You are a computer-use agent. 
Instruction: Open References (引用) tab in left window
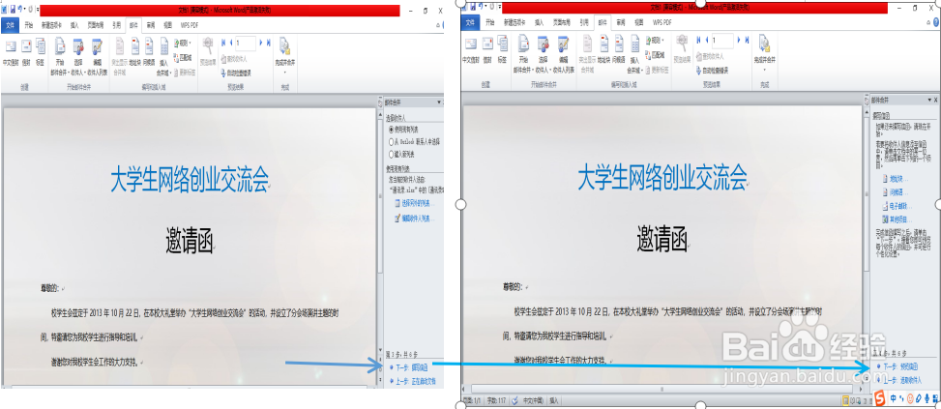click(x=116, y=25)
